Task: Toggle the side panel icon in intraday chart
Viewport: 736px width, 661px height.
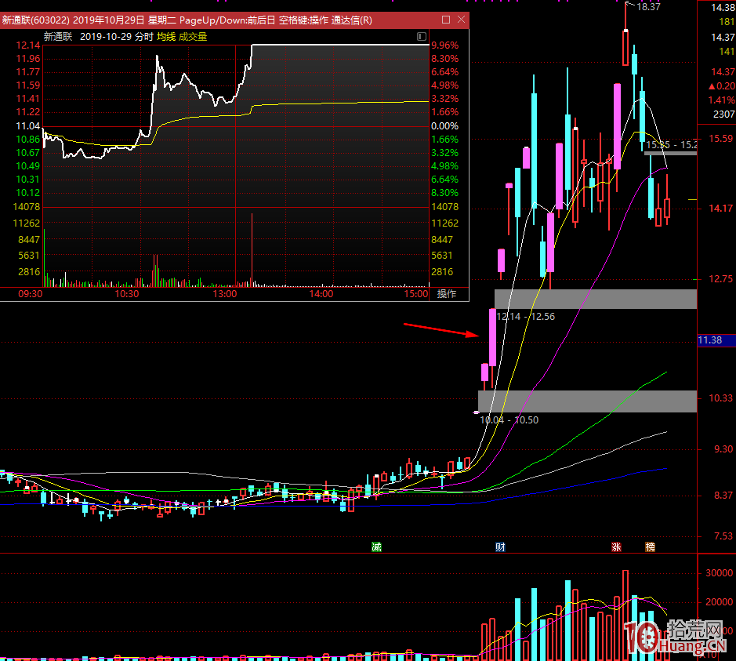Action: tap(421, 37)
